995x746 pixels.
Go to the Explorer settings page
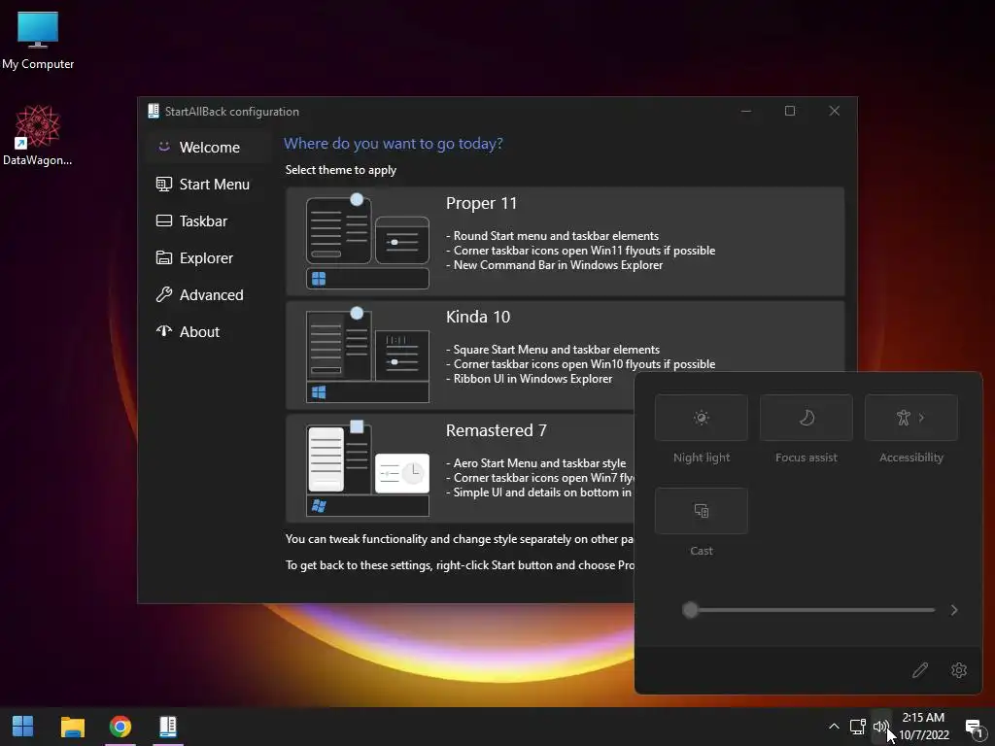point(207,257)
